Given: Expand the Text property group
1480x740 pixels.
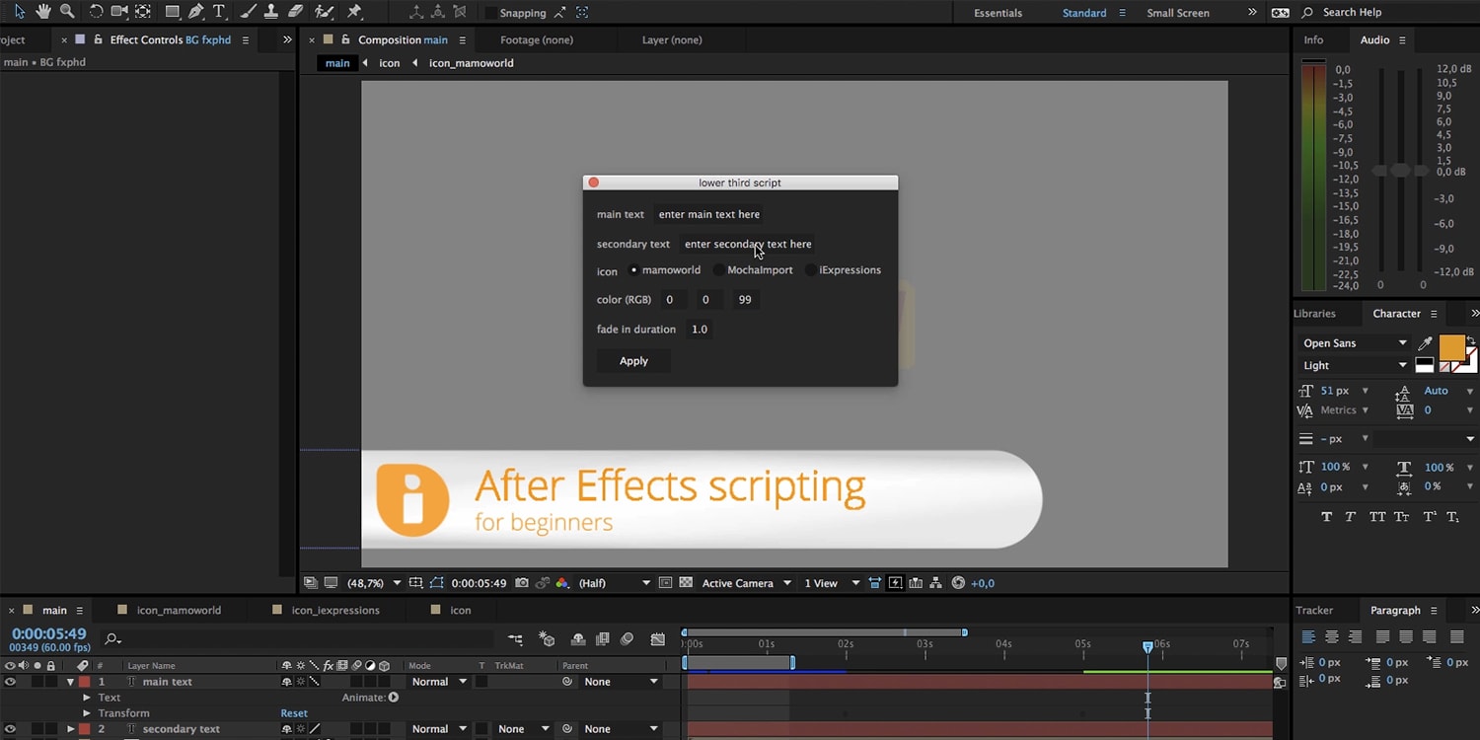Looking at the screenshot, I should [x=87, y=698].
